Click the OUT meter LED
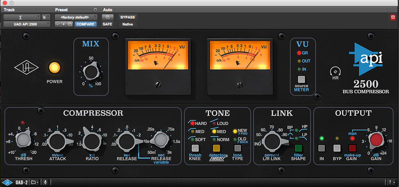The width and height of the screenshot is (399, 187). (299, 61)
